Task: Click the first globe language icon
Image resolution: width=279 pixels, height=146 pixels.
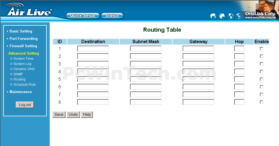Action: [213, 16]
